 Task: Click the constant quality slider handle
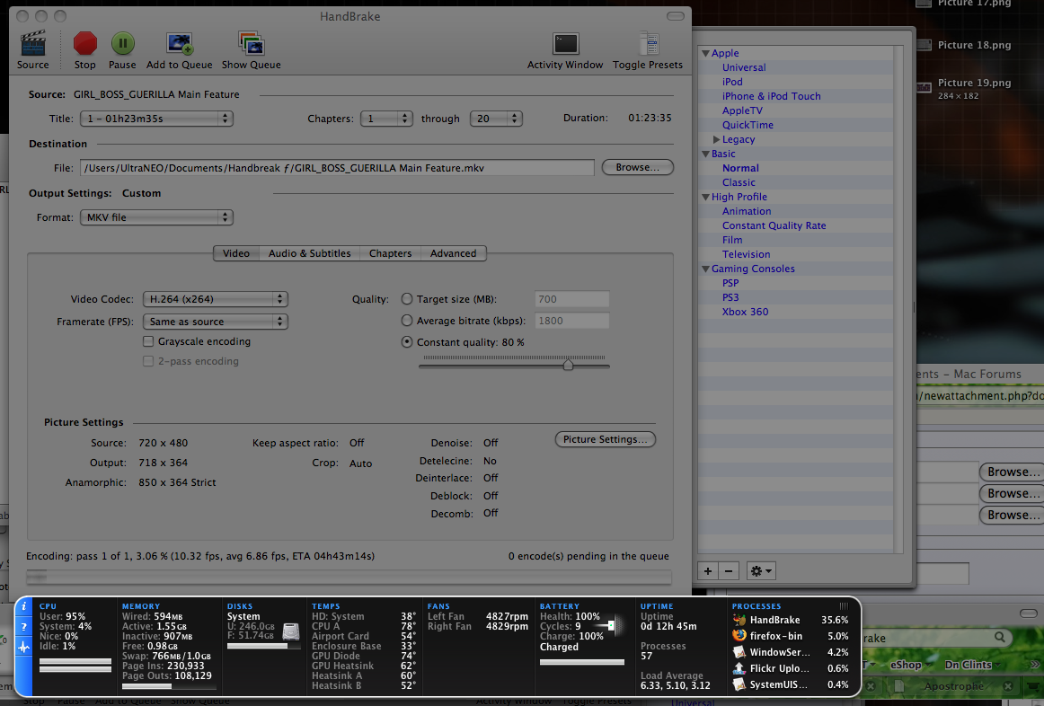[x=568, y=365]
